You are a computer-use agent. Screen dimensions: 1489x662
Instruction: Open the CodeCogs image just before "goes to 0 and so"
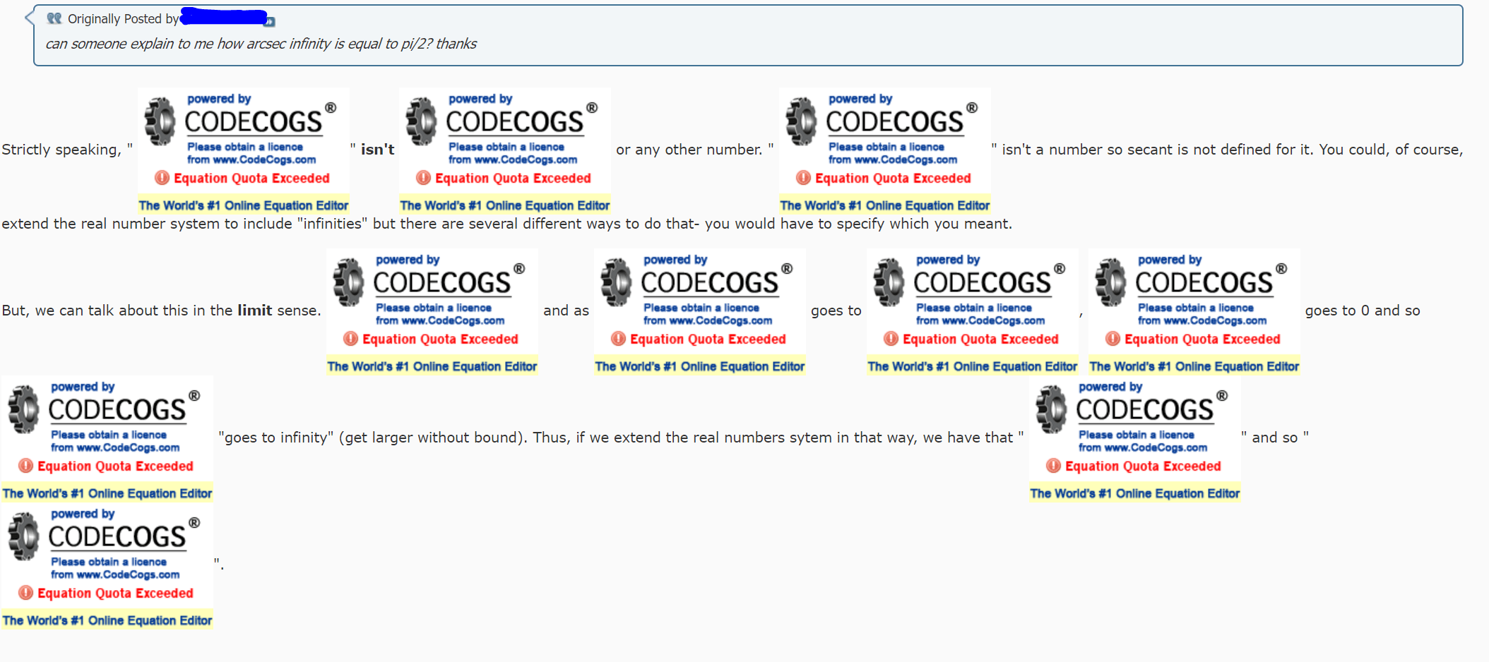(x=1194, y=312)
